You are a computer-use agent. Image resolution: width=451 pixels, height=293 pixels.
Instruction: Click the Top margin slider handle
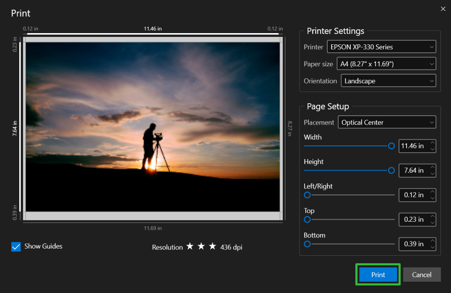click(x=307, y=220)
